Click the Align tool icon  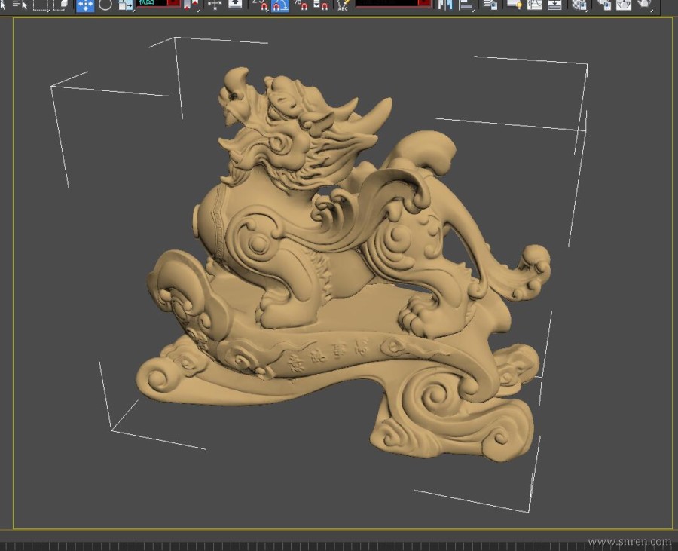(x=466, y=5)
